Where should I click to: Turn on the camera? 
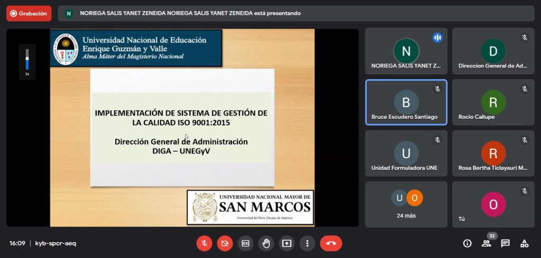click(x=225, y=244)
